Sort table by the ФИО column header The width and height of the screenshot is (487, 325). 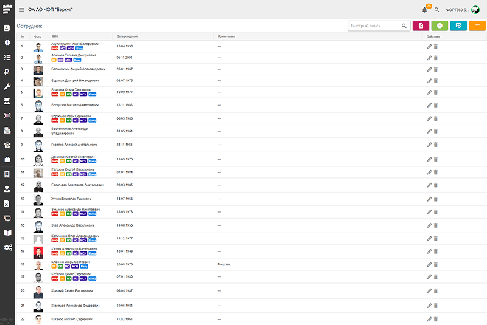pos(55,36)
